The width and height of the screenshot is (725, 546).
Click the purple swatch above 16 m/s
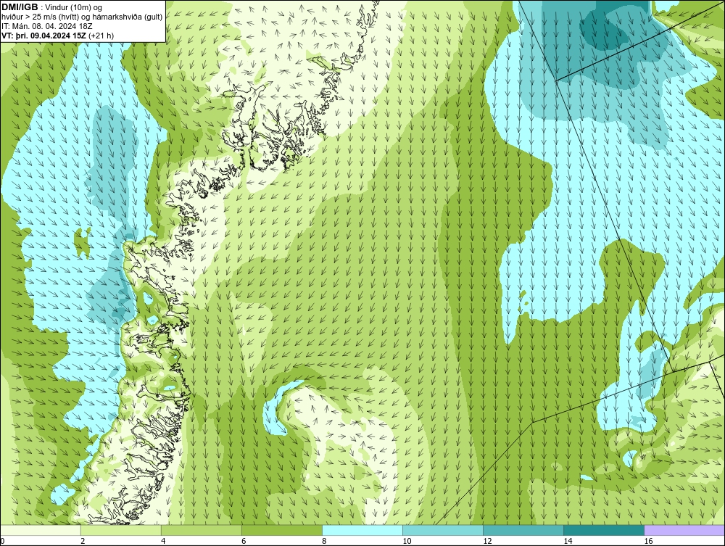tap(684, 530)
